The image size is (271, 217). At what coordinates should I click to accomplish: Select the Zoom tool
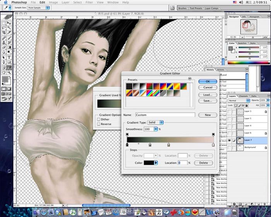tap(9, 72)
